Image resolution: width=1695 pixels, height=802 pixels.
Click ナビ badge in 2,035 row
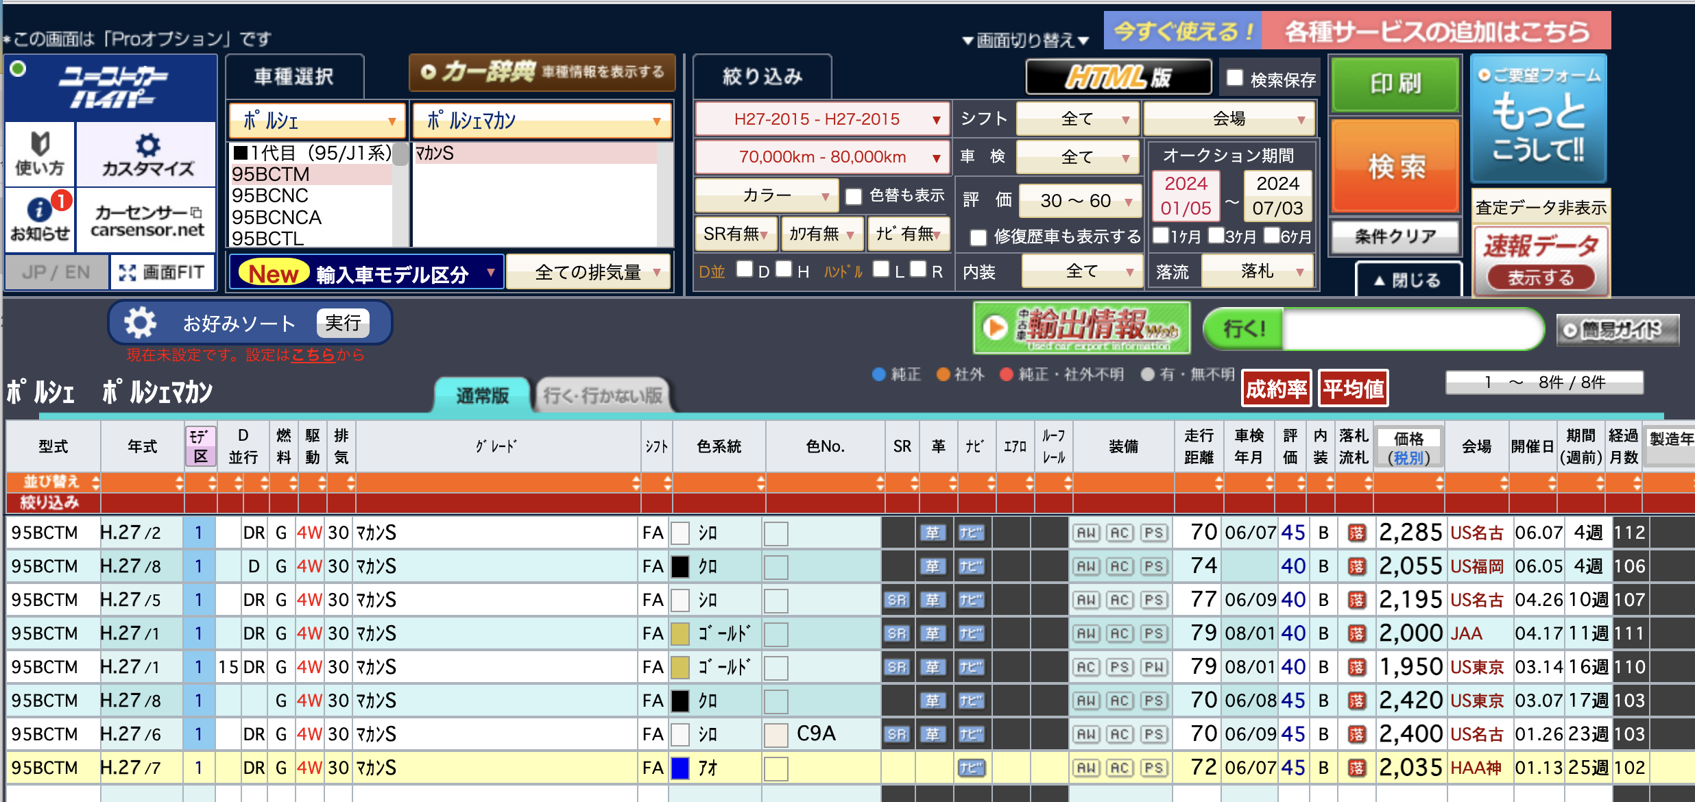coord(971,768)
